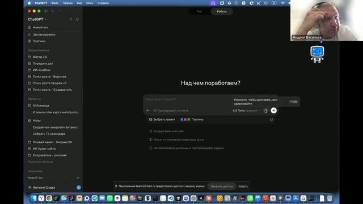
Task: Choose suggestion Автоматизируй рутинные и повторяющиеся задачи
Action: pyautogui.click(x=187, y=148)
